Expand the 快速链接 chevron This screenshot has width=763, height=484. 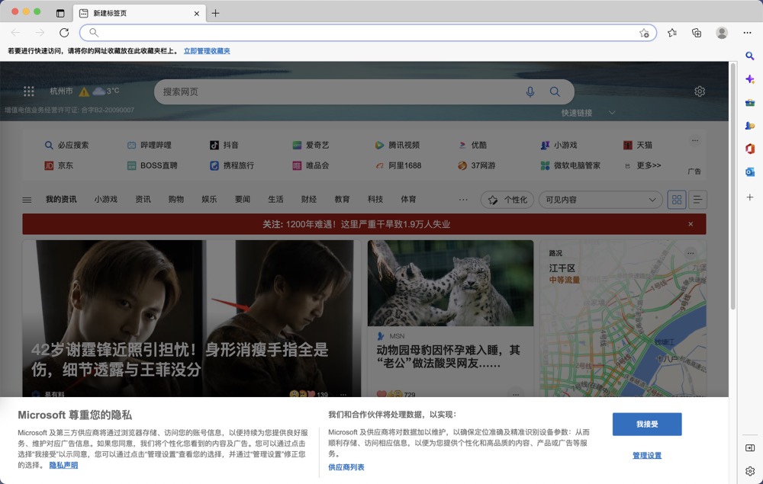click(613, 111)
